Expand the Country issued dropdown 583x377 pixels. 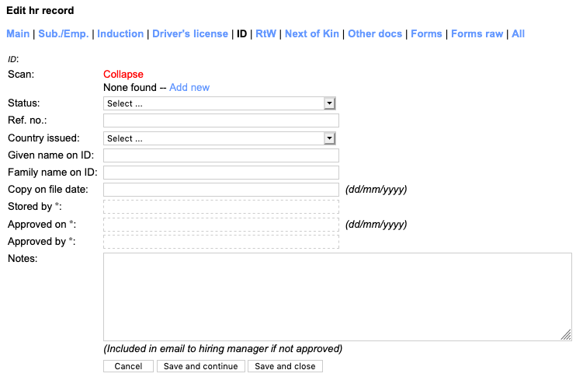[x=219, y=138]
